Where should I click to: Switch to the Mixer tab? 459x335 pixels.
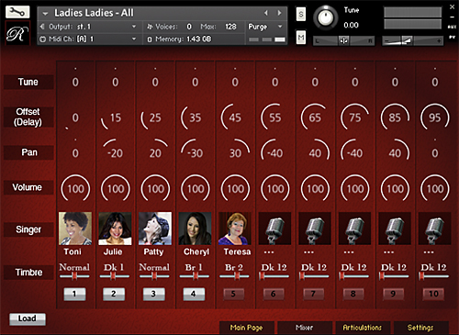(305, 328)
